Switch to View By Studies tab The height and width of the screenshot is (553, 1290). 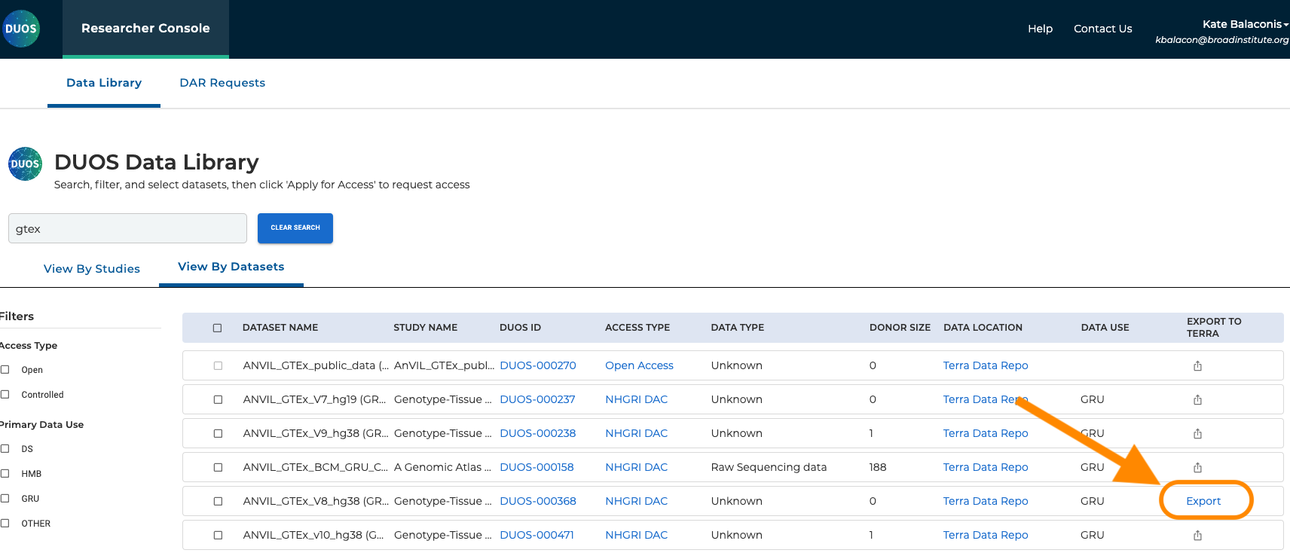click(92, 269)
